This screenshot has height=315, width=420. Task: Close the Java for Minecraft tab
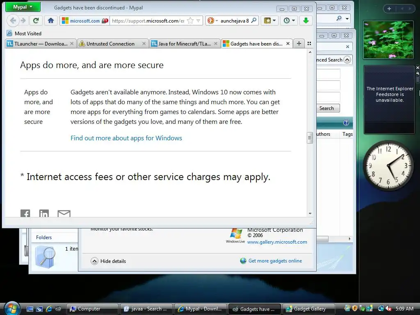216,43
